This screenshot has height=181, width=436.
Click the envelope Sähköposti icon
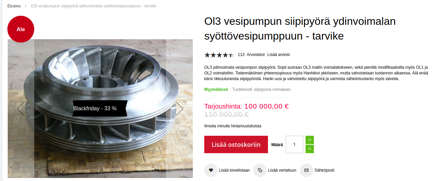click(x=306, y=170)
